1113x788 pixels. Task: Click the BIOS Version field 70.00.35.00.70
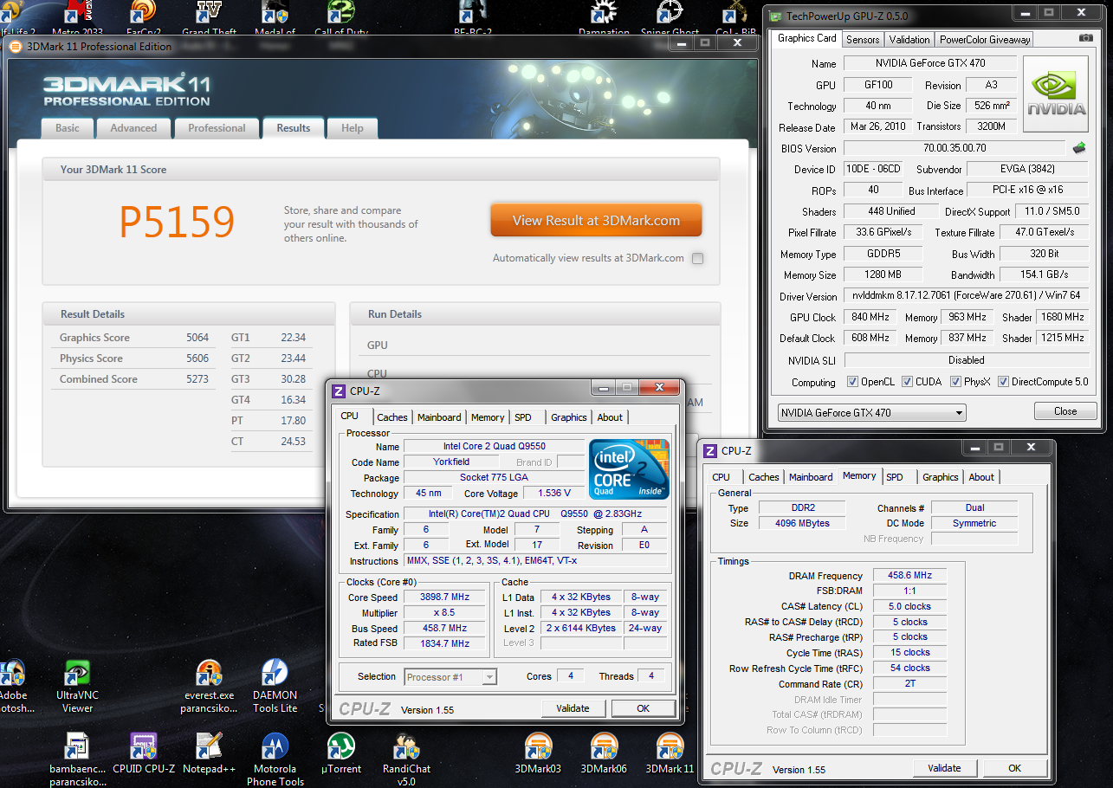[954, 148]
